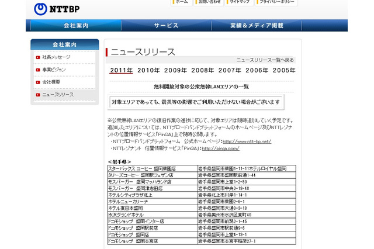The image size is (374, 249).
Task: Select the 2010年 year link
Action: pyautogui.click(x=148, y=70)
